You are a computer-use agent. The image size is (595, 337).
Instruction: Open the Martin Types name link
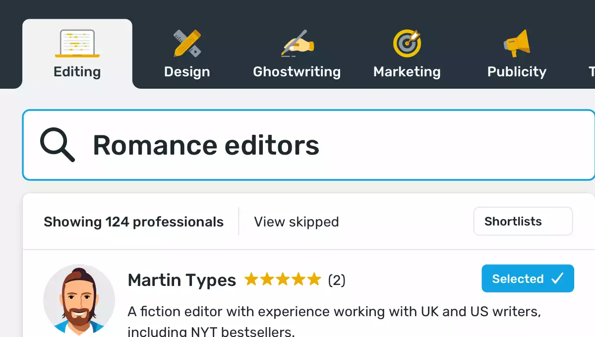tap(182, 280)
